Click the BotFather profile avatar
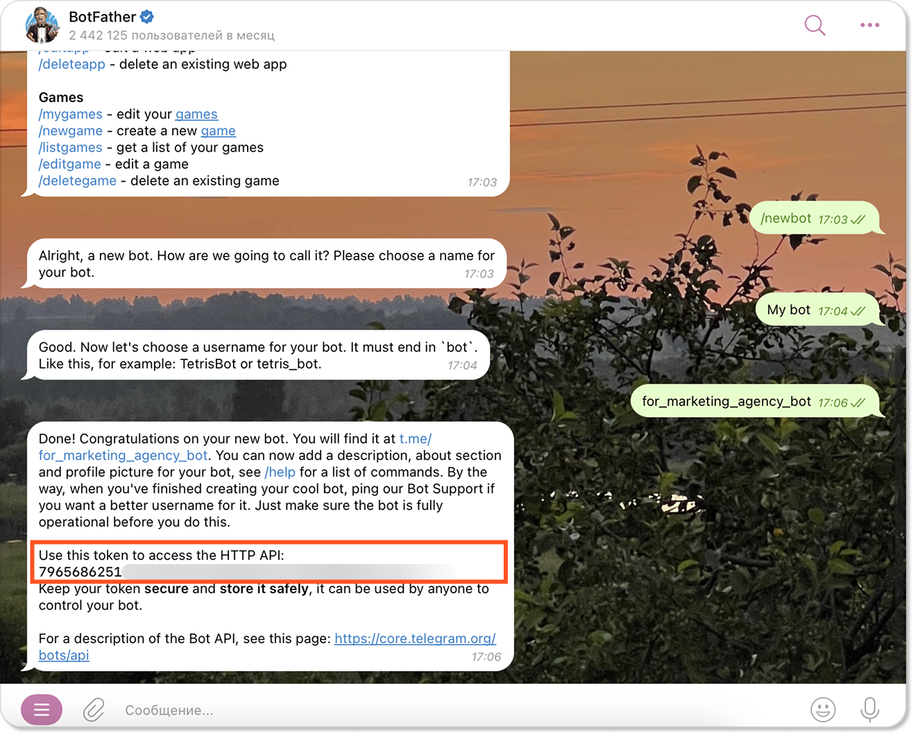Viewport: 913px width, 734px height. [43, 25]
